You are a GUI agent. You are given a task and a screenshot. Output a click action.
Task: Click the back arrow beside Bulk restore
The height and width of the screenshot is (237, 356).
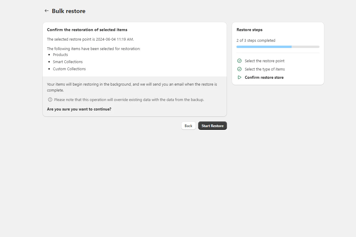(47, 11)
